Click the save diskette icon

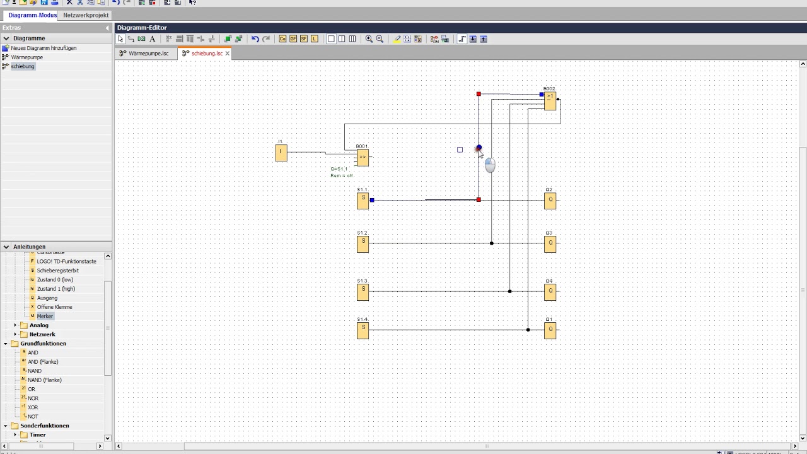tap(44, 3)
